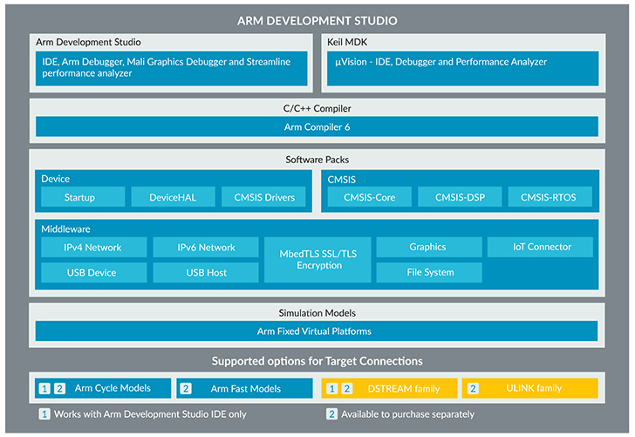This screenshot has height=437, width=635.
Task: Click the badge 2 on ULINK family
Action: pyautogui.click(x=475, y=388)
